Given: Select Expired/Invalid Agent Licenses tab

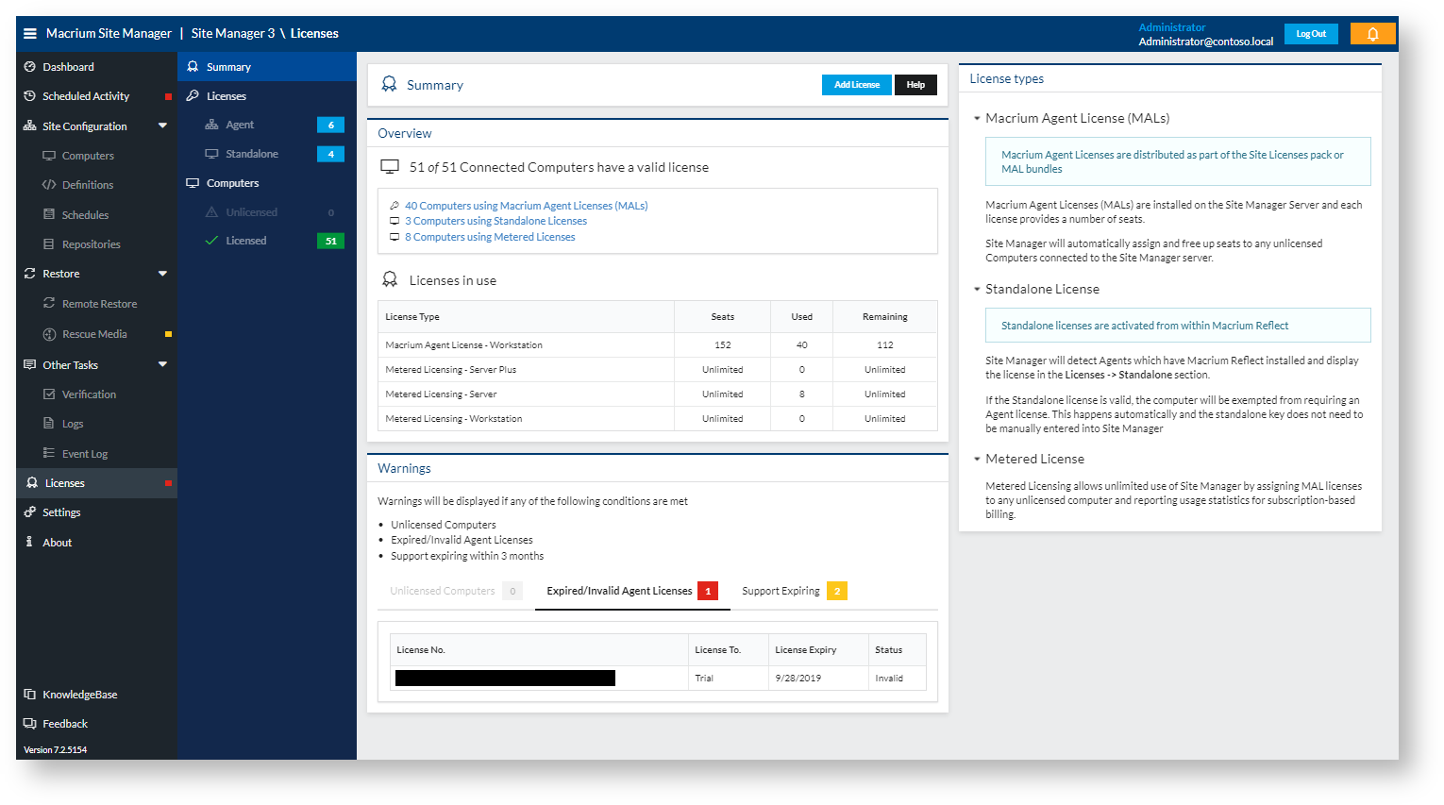Looking at the screenshot, I should click(x=632, y=591).
